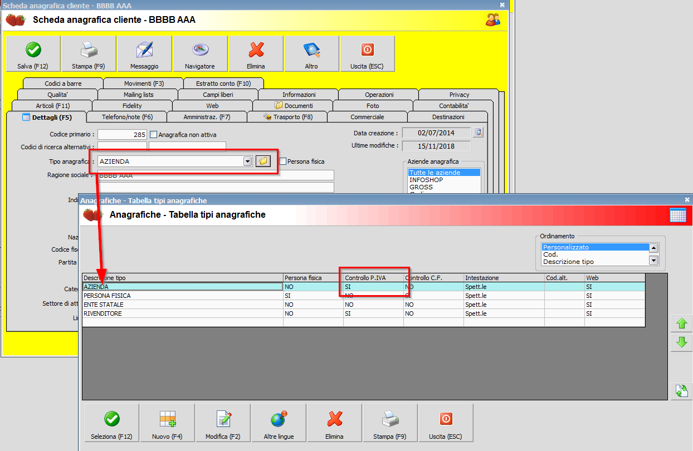Select Tutte le aziende in Aziende anagrafica
The image size is (693, 451).
(x=444, y=173)
